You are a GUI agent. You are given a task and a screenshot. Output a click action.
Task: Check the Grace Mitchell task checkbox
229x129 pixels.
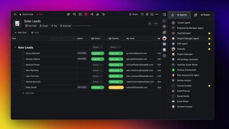point(23,53)
